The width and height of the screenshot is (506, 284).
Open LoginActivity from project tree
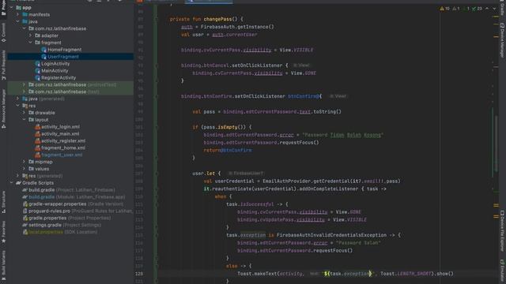pyautogui.click(x=55, y=64)
